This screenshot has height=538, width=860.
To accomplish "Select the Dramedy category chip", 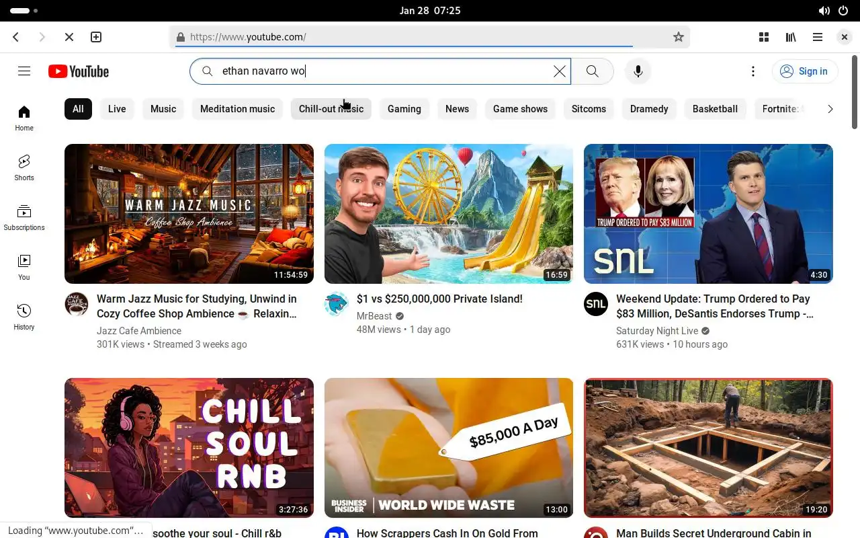I will (649, 109).
